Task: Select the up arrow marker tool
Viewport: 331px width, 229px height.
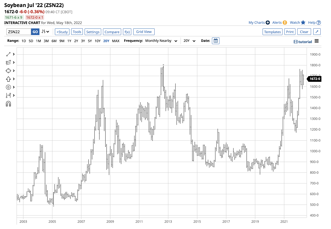Action: (x=8, y=79)
